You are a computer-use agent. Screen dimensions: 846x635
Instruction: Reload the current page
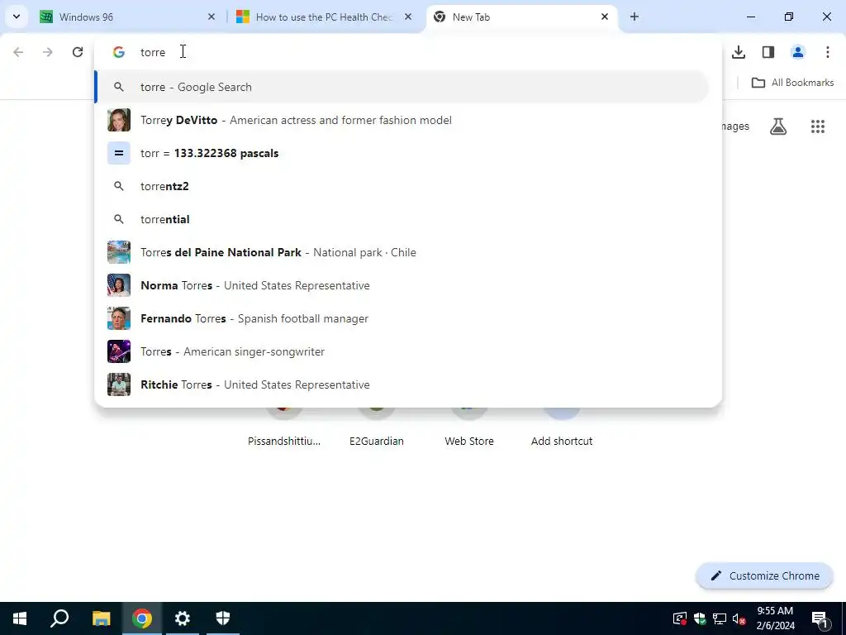[78, 52]
